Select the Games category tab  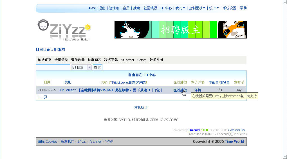click(x=142, y=60)
